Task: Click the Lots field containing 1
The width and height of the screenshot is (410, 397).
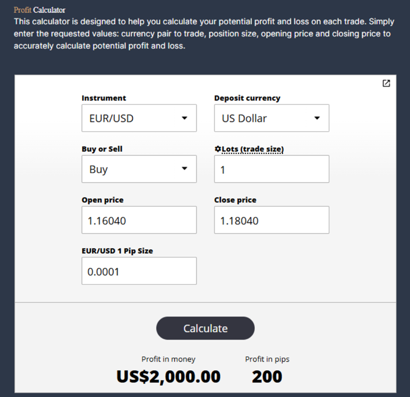Action: coord(271,169)
